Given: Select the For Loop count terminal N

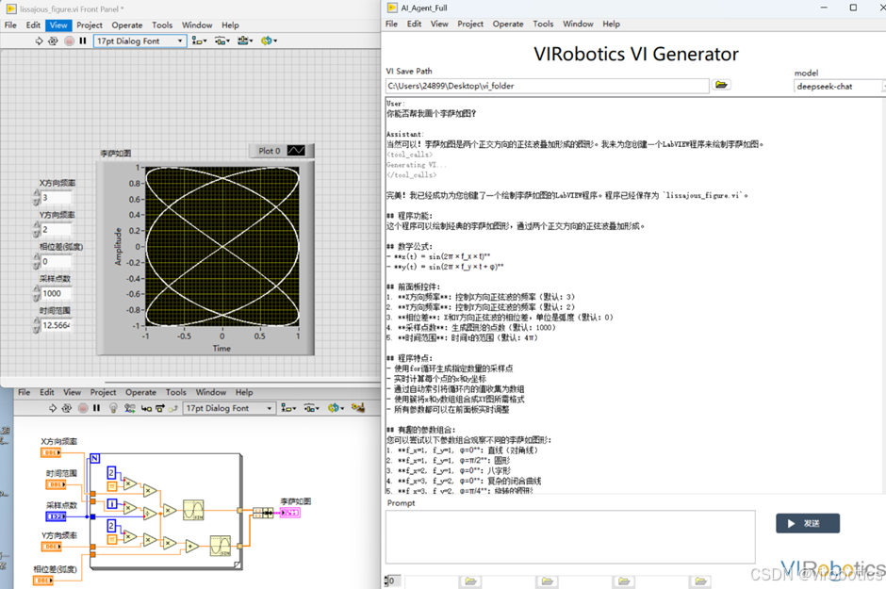Looking at the screenshot, I should 95,458.
